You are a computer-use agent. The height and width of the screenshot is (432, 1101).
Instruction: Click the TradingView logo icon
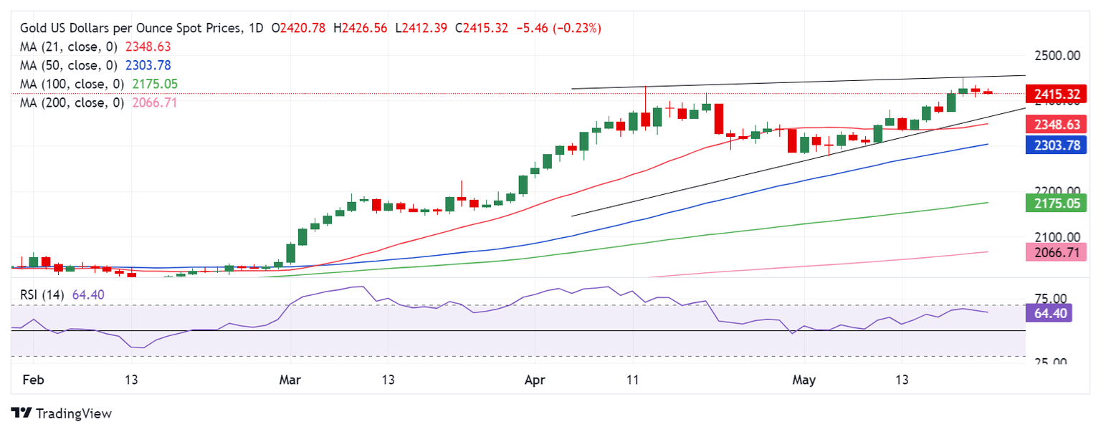(22, 413)
